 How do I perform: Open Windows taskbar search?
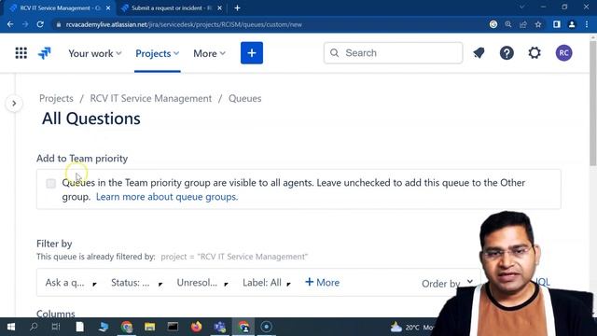34,327
